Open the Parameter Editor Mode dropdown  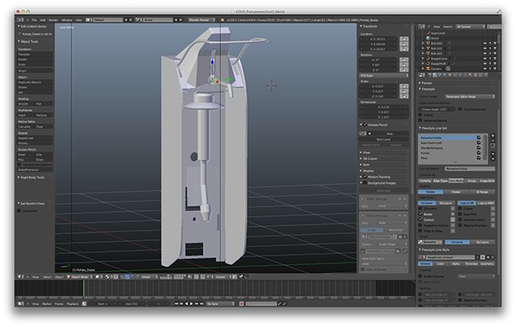470,96
